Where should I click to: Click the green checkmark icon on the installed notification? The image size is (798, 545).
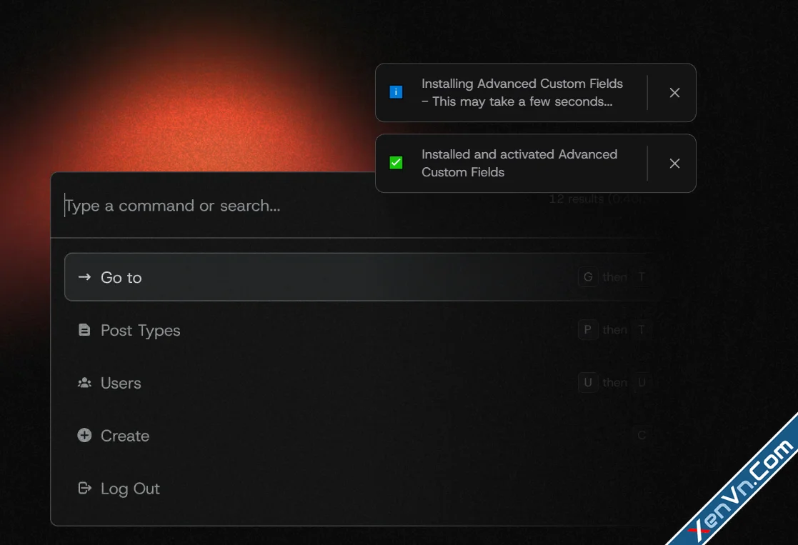point(396,163)
